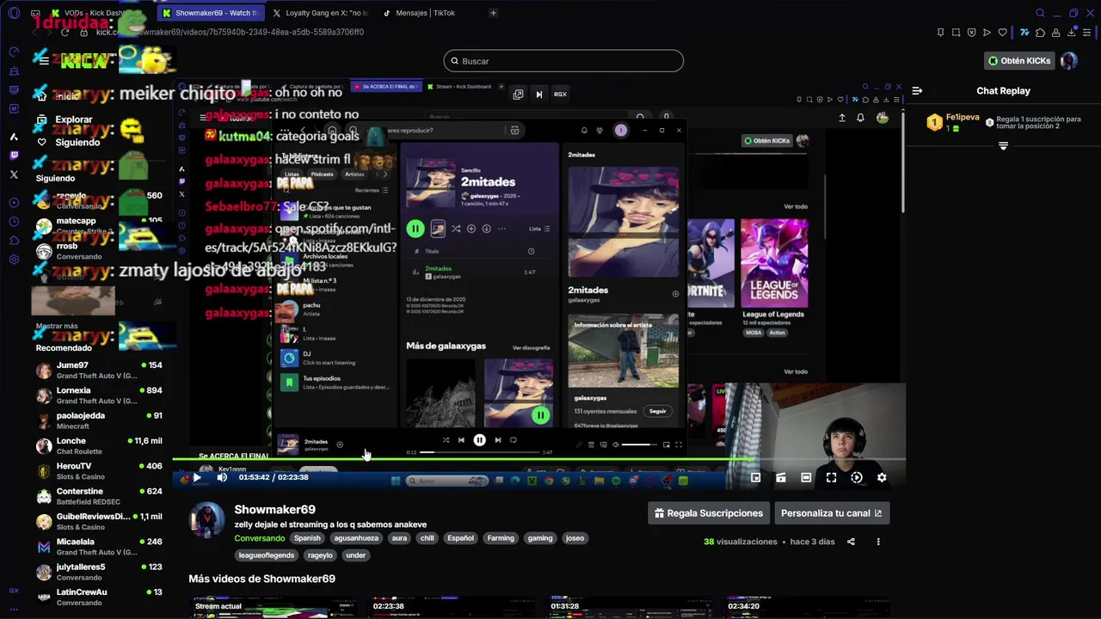
Task: Click Regala Suscripciones button
Action: [x=709, y=513]
